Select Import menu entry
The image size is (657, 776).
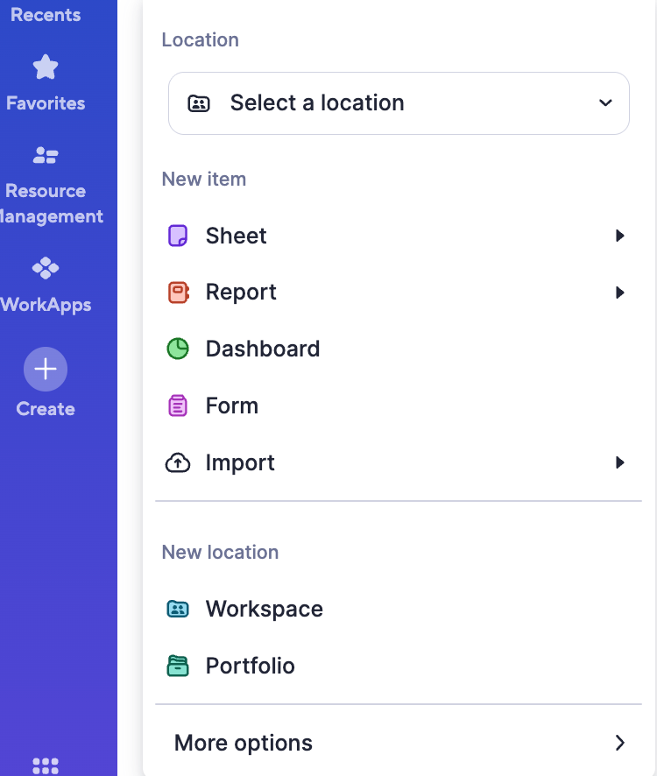point(399,462)
